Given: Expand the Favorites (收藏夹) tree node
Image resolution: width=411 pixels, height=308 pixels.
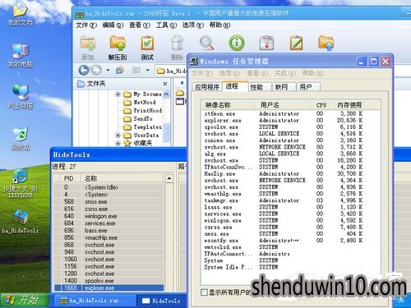Looking at the screenshot, I should pos(118,143).
